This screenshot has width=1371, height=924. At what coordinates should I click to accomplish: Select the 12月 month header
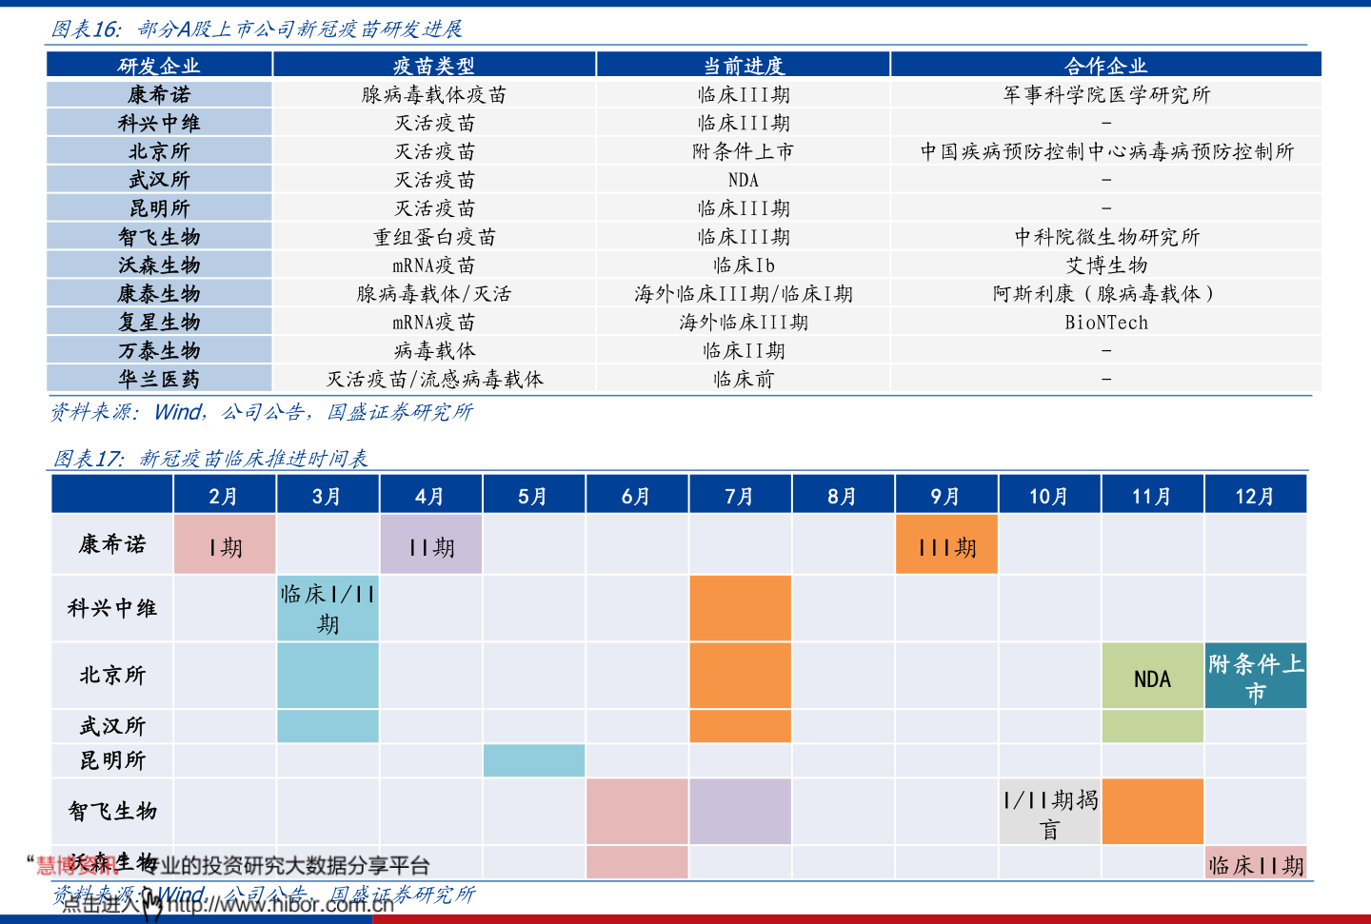pos(1256,495)
